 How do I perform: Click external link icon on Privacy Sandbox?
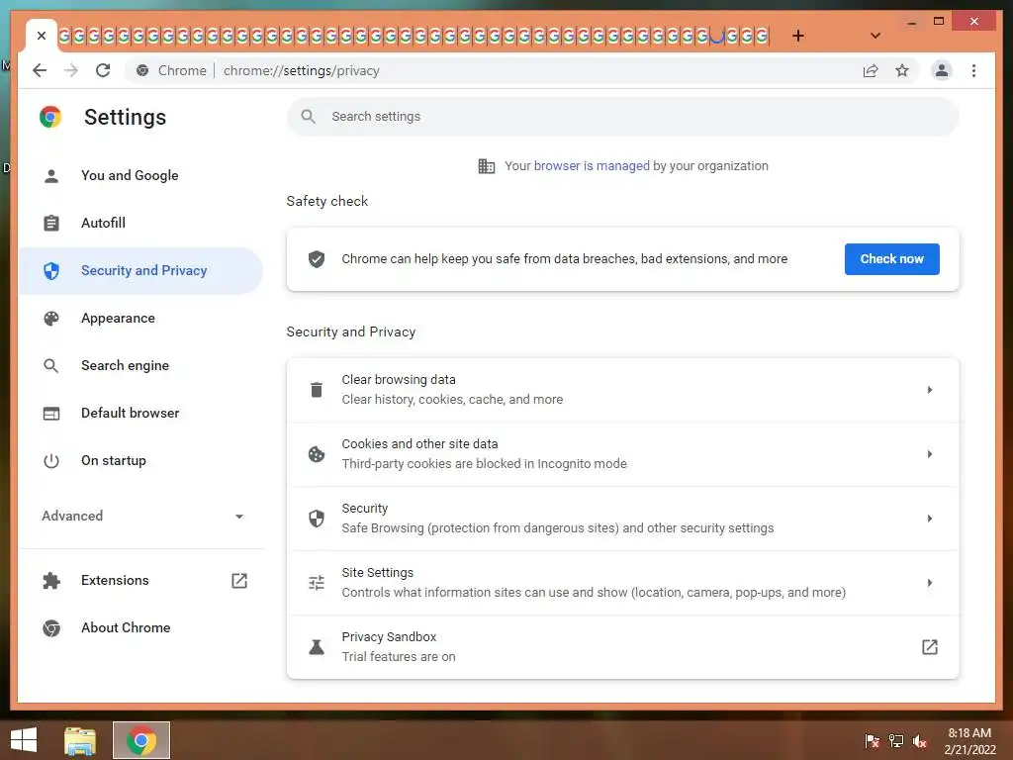click(930, 647)
